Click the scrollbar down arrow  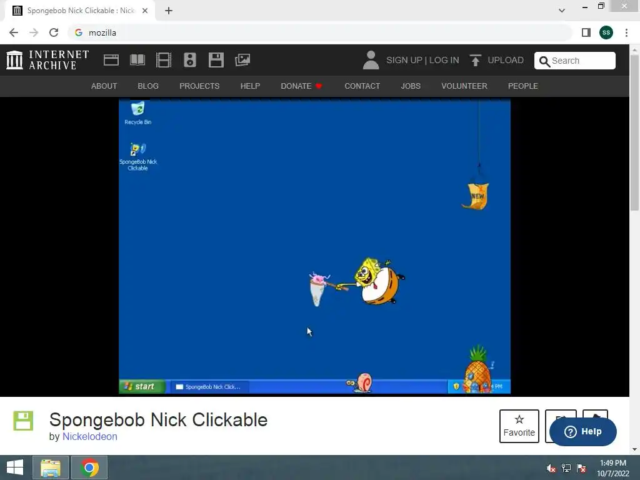[x=634, y=449]
